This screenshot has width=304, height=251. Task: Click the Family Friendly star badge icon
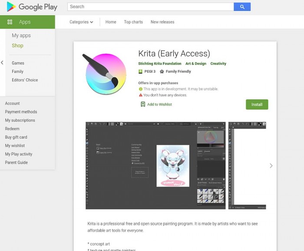[x=162, y=72]
